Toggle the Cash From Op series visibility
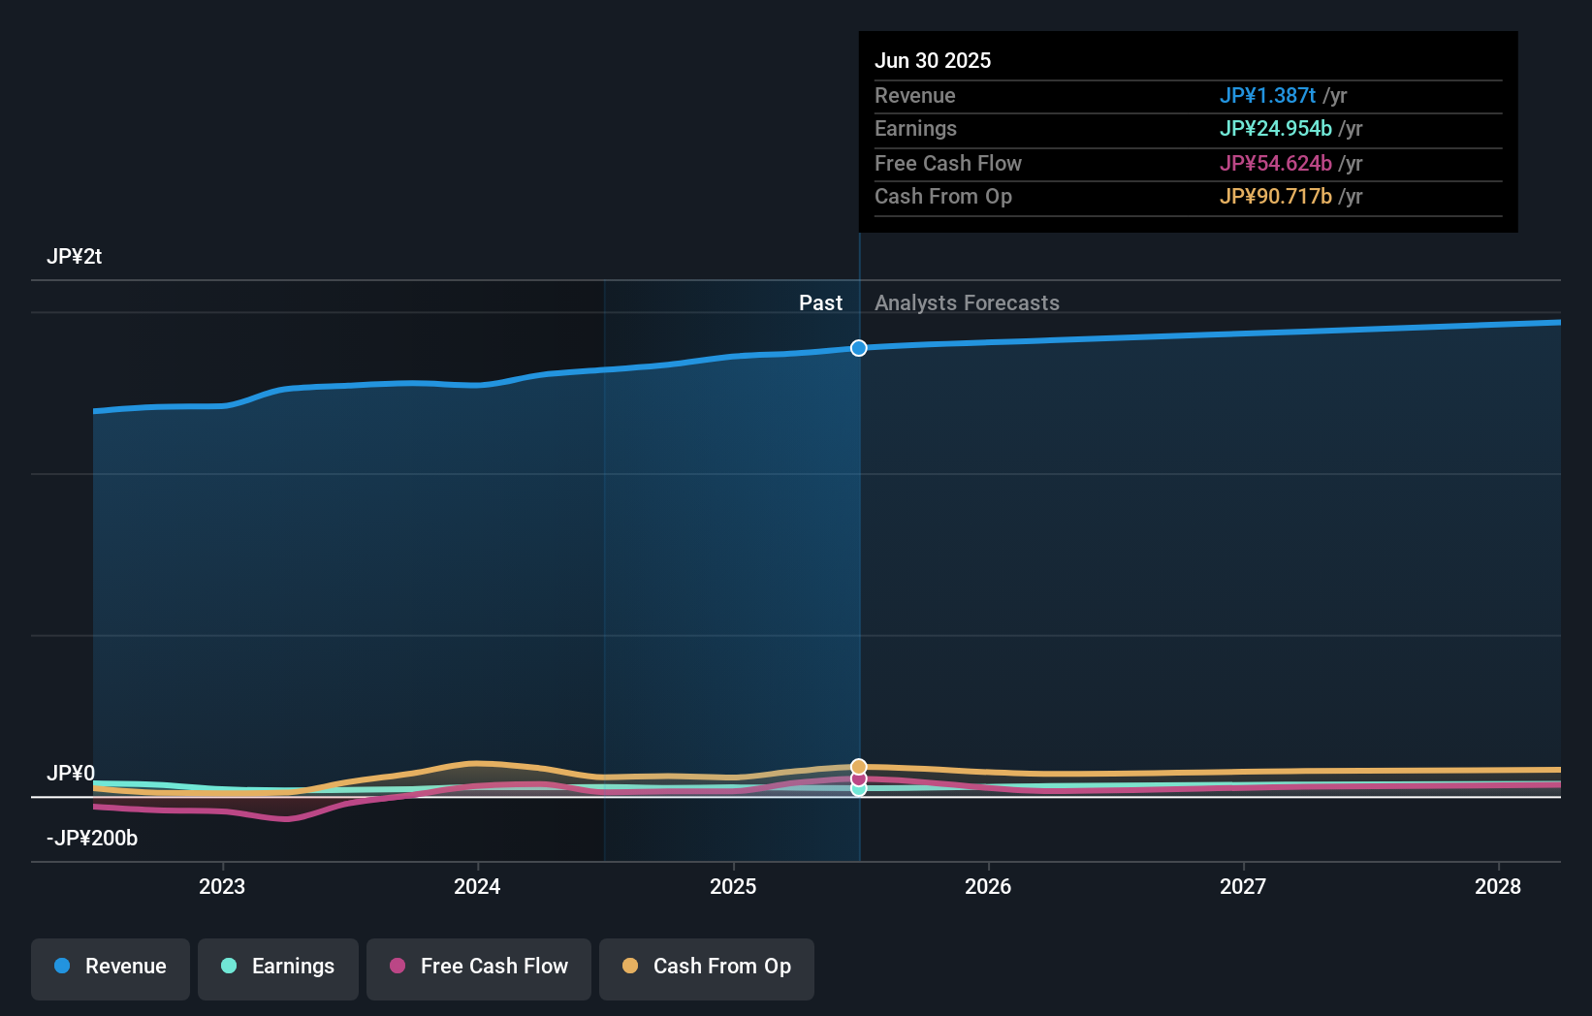This screenshot has height=1016, width=1592. click(706, 968)
